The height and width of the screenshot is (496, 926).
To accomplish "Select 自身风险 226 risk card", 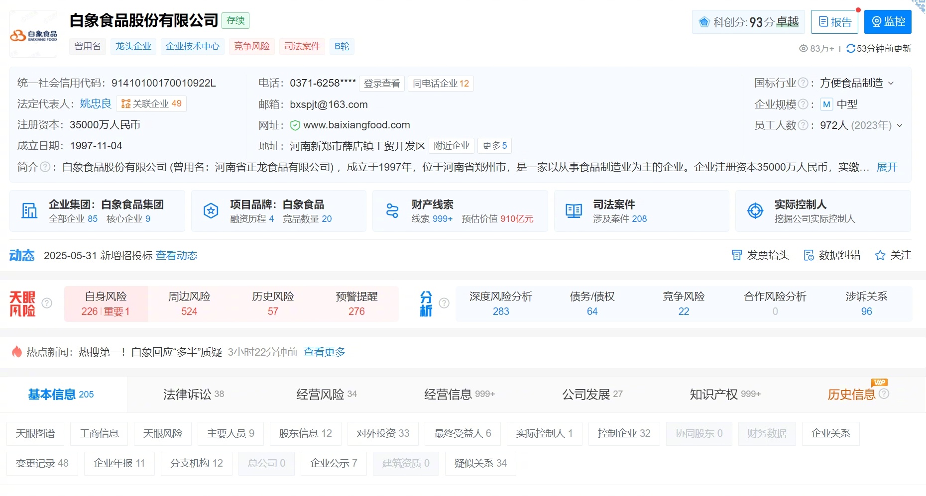I will pyautogui.click(x=106, y=303).
